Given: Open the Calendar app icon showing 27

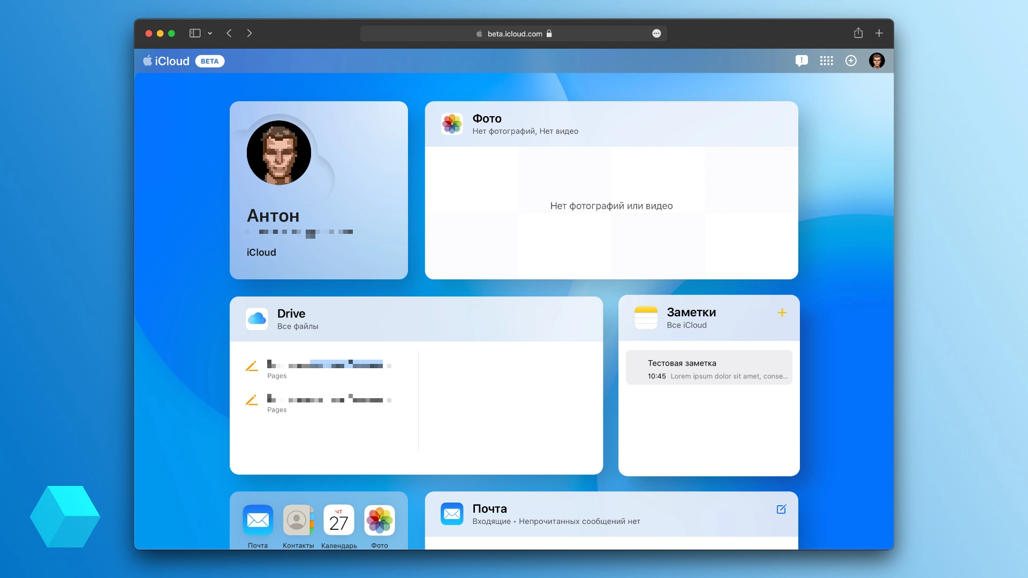Looking at the screenshot, I should pyautogui.click(x=339, y=520).
